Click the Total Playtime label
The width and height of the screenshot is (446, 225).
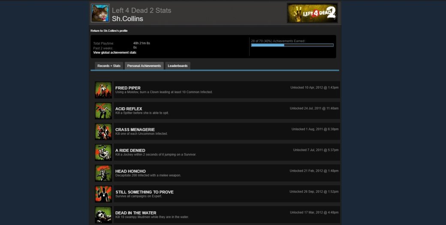pos(103,43)
